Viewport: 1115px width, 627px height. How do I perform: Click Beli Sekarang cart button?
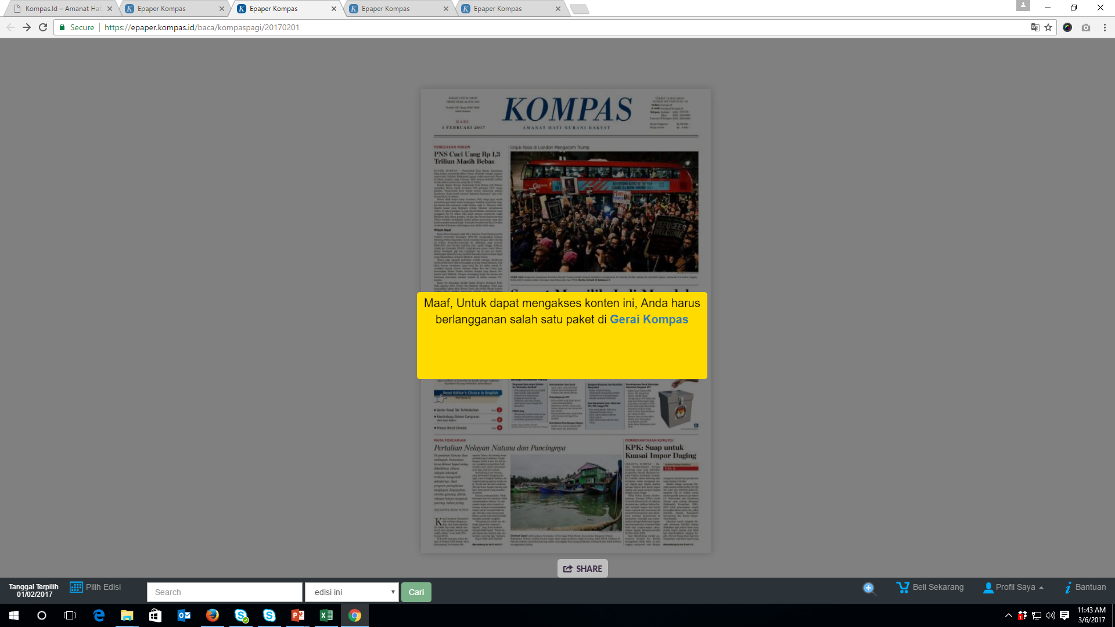click(930, 587)
